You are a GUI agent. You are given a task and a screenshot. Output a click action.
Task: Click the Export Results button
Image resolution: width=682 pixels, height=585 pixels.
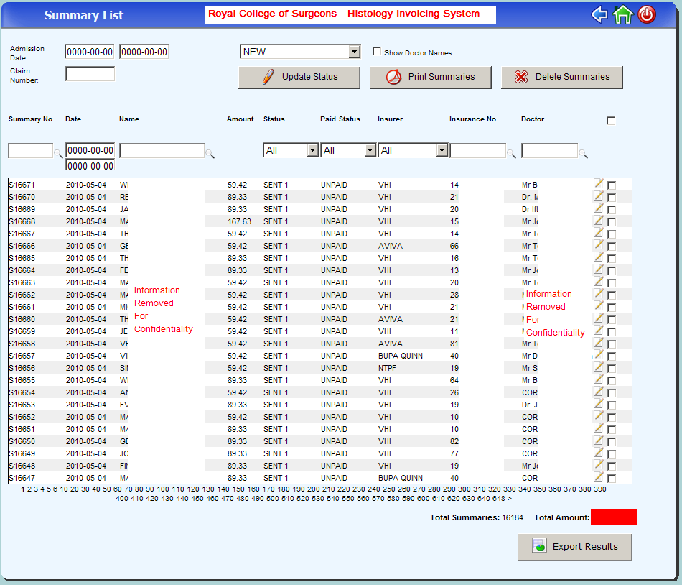tap(575, 547)
